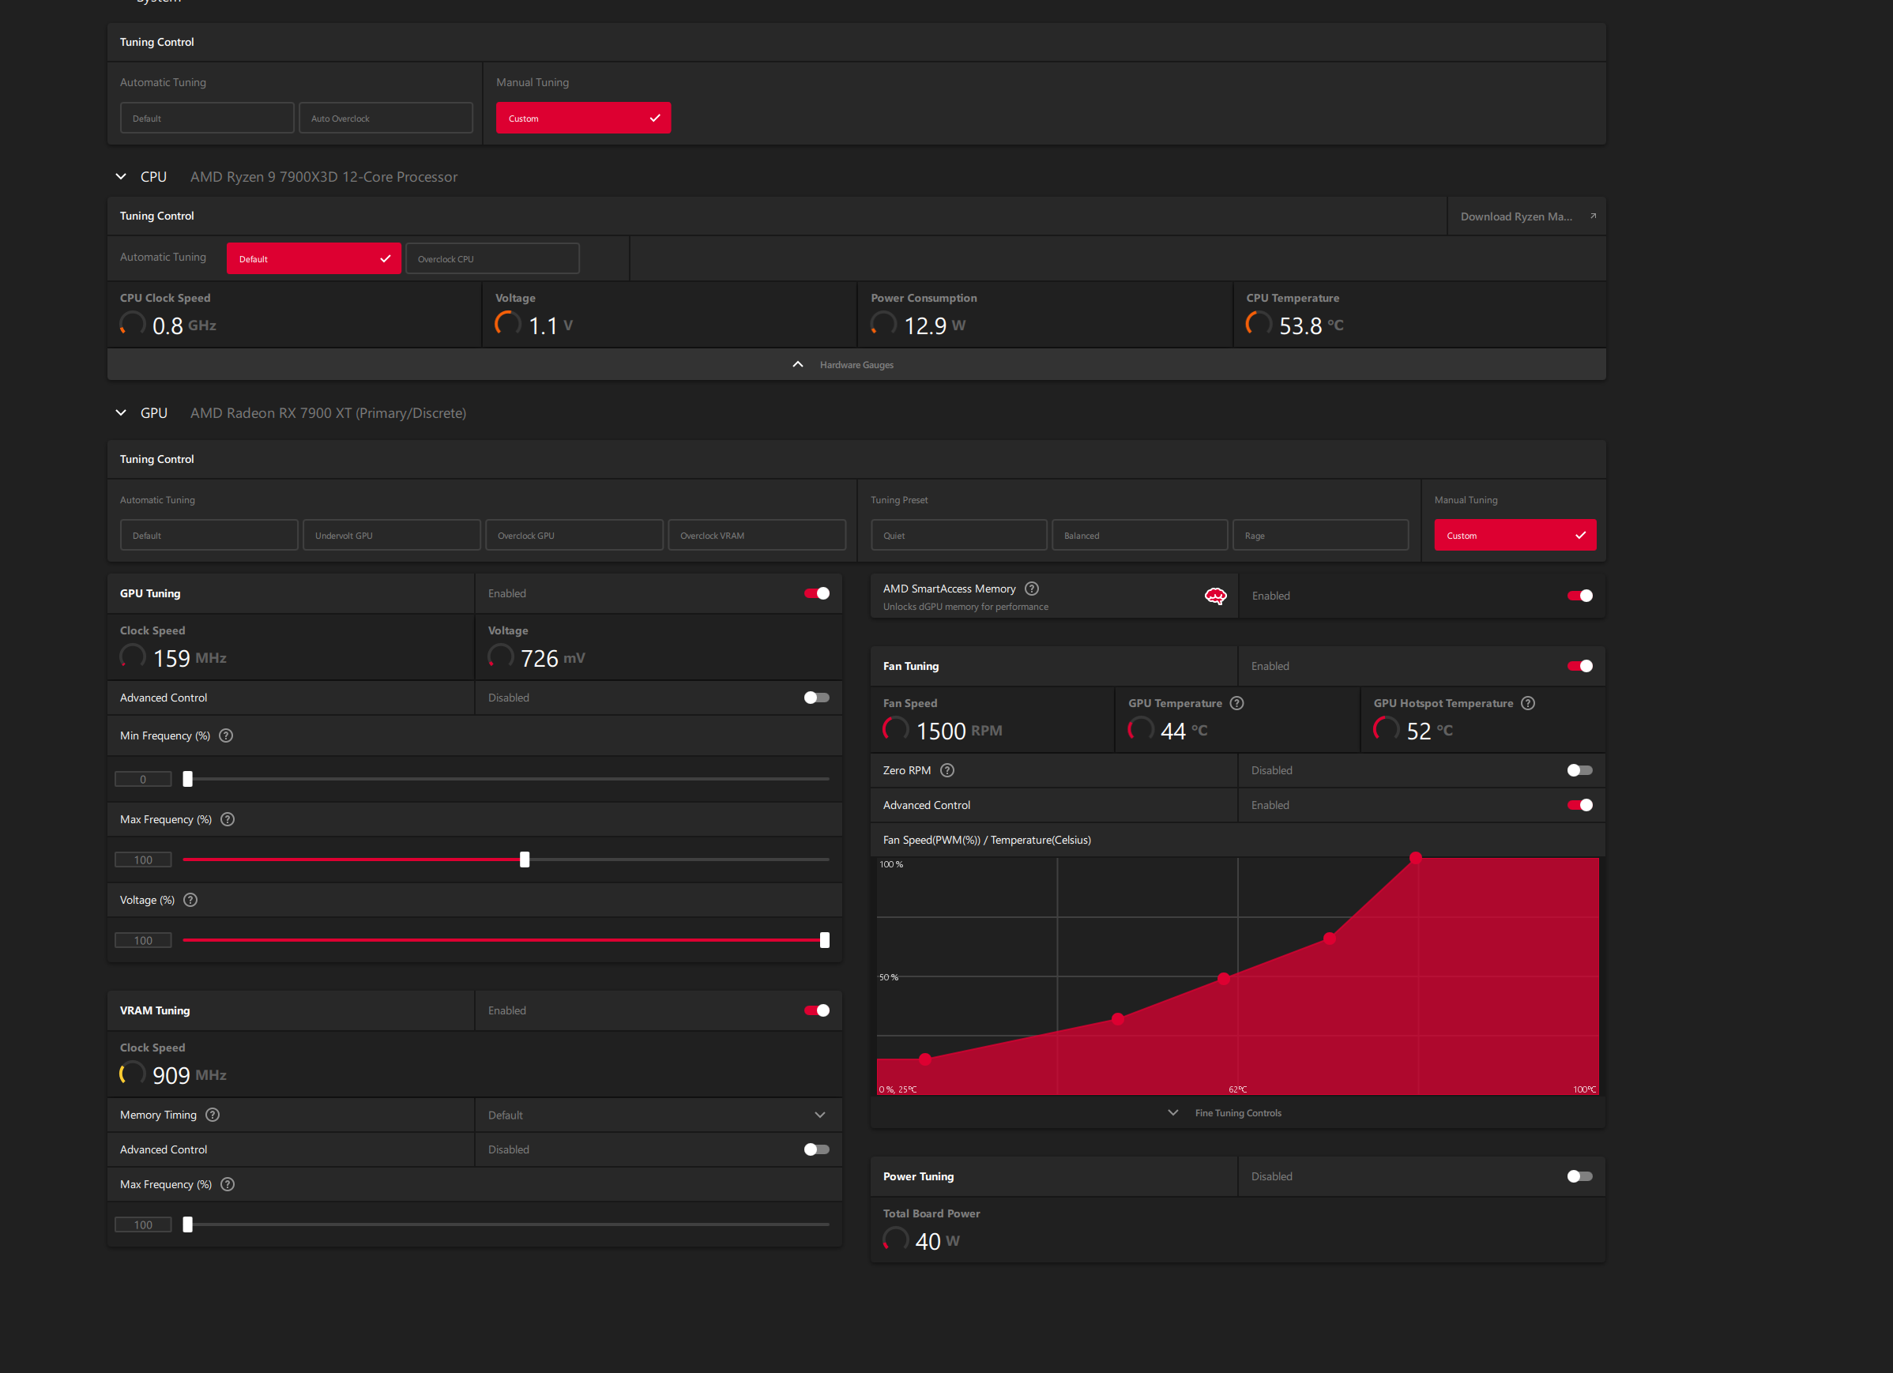Click external link arrow beside Download Ryzen Master
The image size is (1893, 1373).
pos(1593,216)
